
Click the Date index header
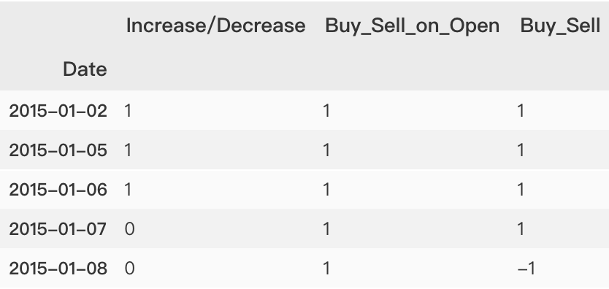(x=85, y=69)
